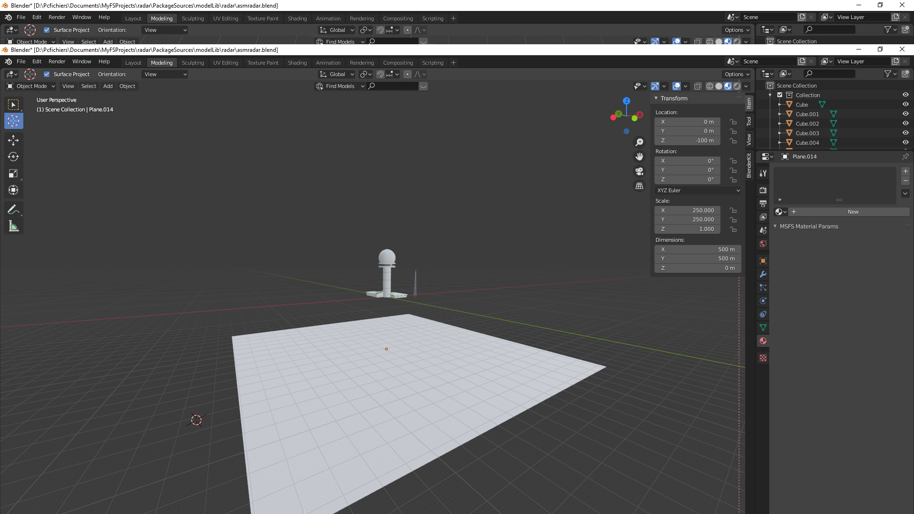Image resolution: width=914 pixels, height=514 pixels.
Task: Lock the Scale Y value
Action: pos(733,220)
